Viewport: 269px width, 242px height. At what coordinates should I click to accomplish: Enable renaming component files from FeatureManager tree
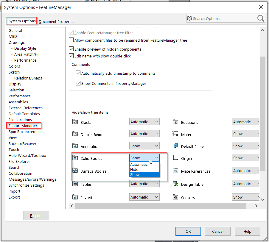point(71,40)
